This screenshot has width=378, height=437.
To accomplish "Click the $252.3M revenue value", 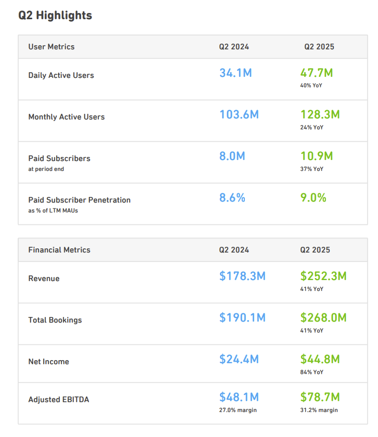I will (323, 276).
